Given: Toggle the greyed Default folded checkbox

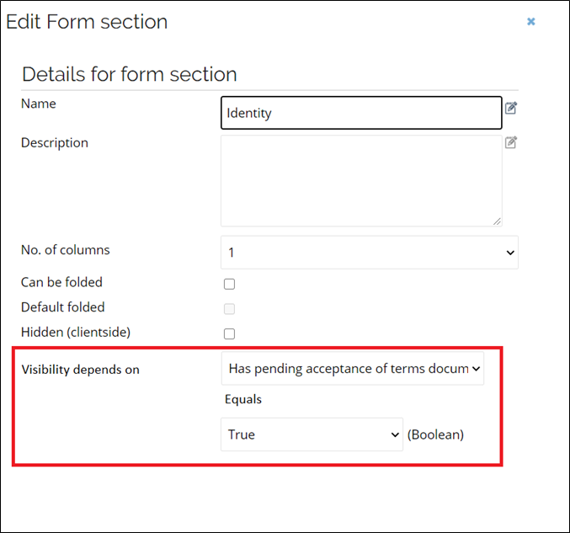Looking at the screenshot, I should [x=229, y=309].
